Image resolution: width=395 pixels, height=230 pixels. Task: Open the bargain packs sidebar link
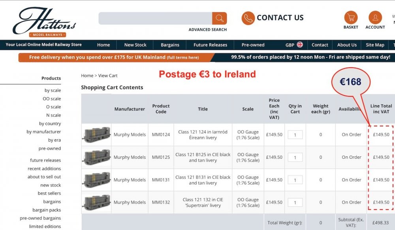[47, 210]
